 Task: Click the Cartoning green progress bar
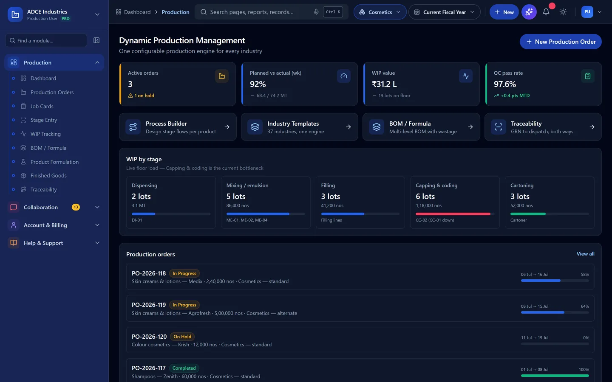pyautogui.click(x=550, y=214)
